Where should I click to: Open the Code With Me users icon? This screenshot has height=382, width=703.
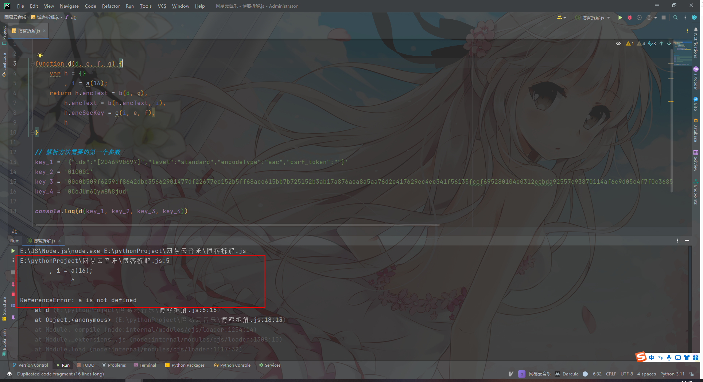tap(560, 17)
